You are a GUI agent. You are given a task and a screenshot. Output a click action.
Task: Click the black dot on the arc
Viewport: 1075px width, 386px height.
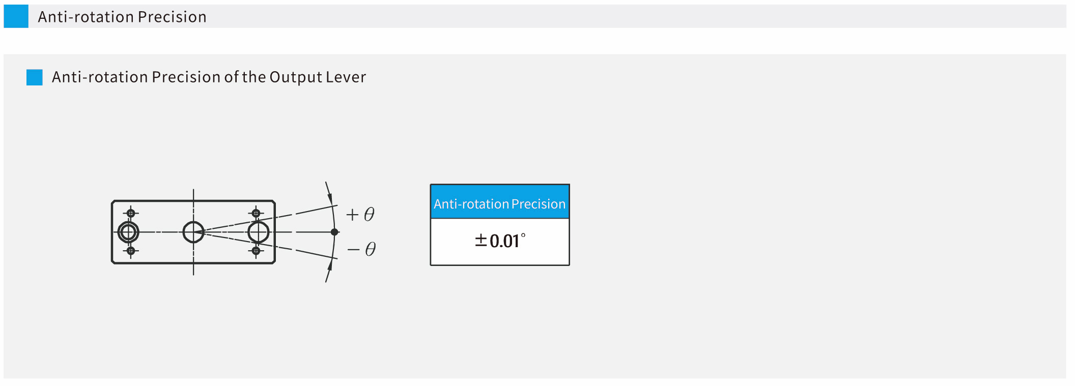[334, 232]
